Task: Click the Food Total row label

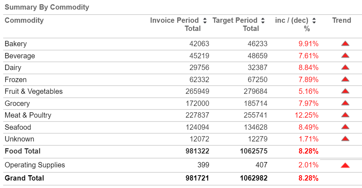Action: point(23,151)
